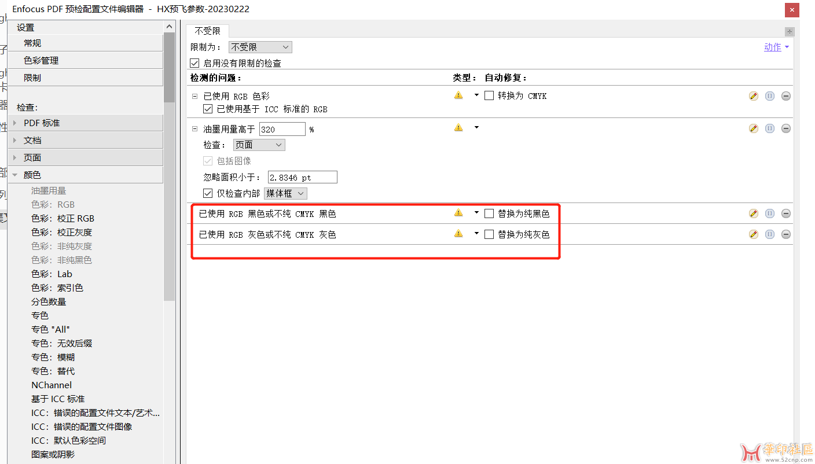Toggle the 包括图像 checkbox

click(208, 161)
